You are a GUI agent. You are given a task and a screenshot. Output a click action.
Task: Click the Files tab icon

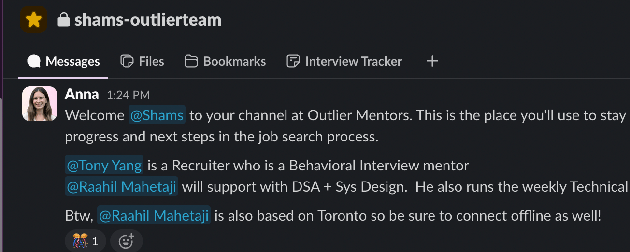(127, 62)
